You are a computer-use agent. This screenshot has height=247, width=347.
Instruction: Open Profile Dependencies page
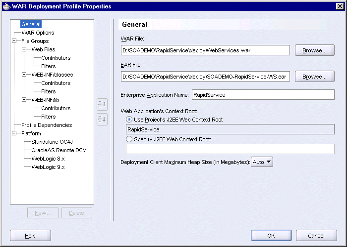pyautogui.click(x=47, y=125)
